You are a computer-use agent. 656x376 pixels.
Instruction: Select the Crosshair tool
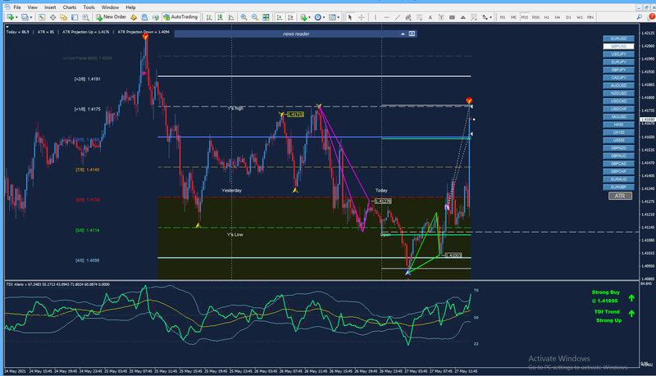(362, 17)
